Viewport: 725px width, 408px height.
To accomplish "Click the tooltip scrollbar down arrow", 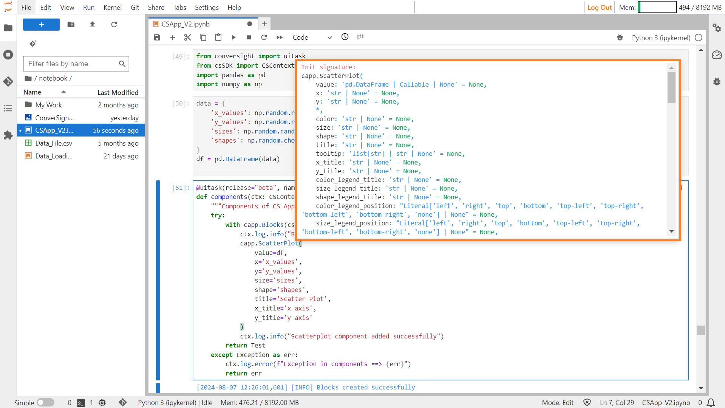I will (x=671, y=231).
